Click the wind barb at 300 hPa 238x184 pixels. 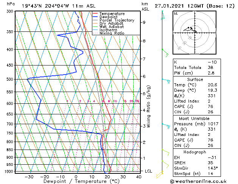[163, 15]
